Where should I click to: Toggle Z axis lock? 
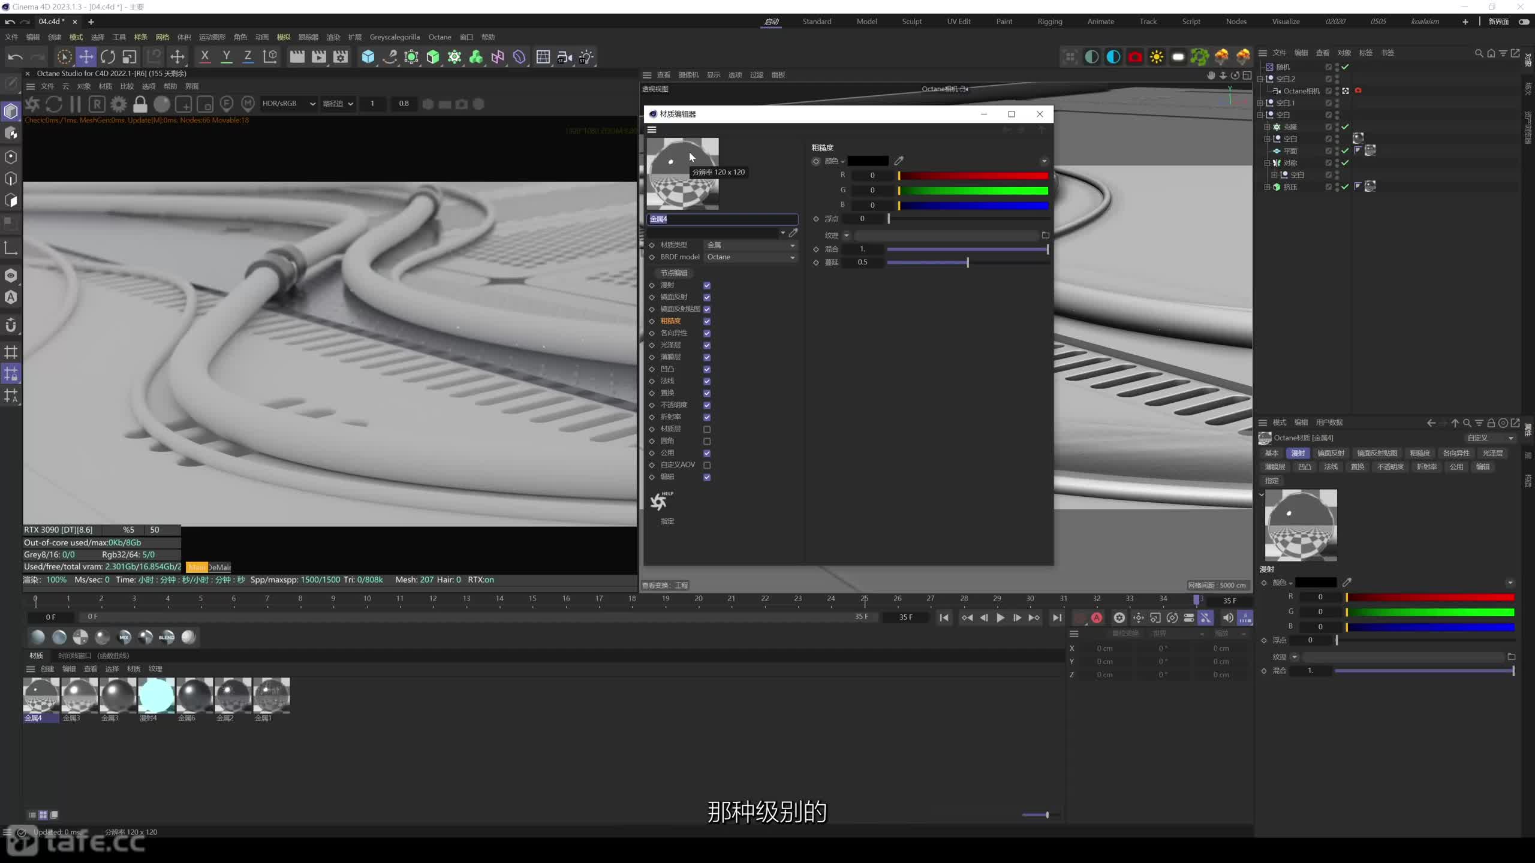coord(248,57)
